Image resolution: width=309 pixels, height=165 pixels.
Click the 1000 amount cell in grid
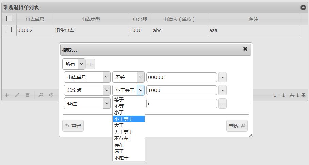pyautogui.click(x=140, y=30)
